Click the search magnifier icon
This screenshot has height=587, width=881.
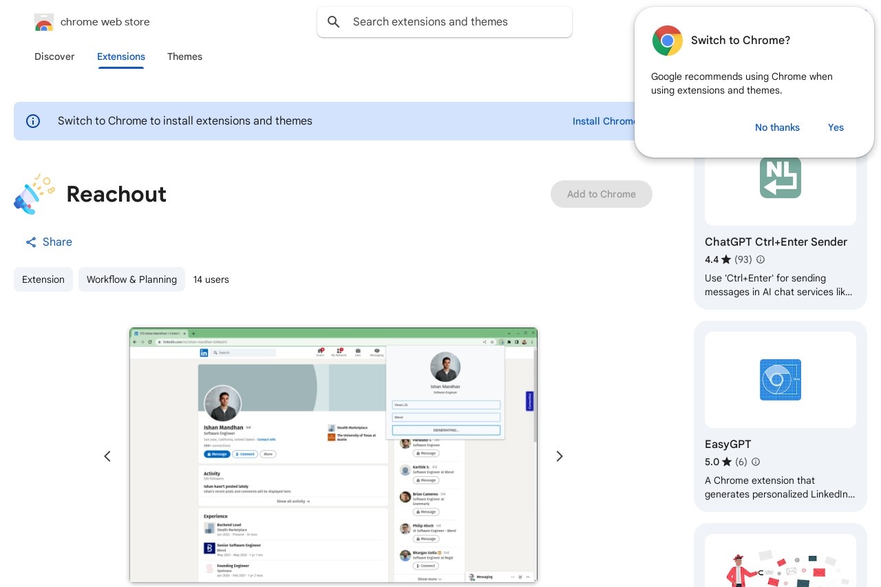(x=334, y=22)
